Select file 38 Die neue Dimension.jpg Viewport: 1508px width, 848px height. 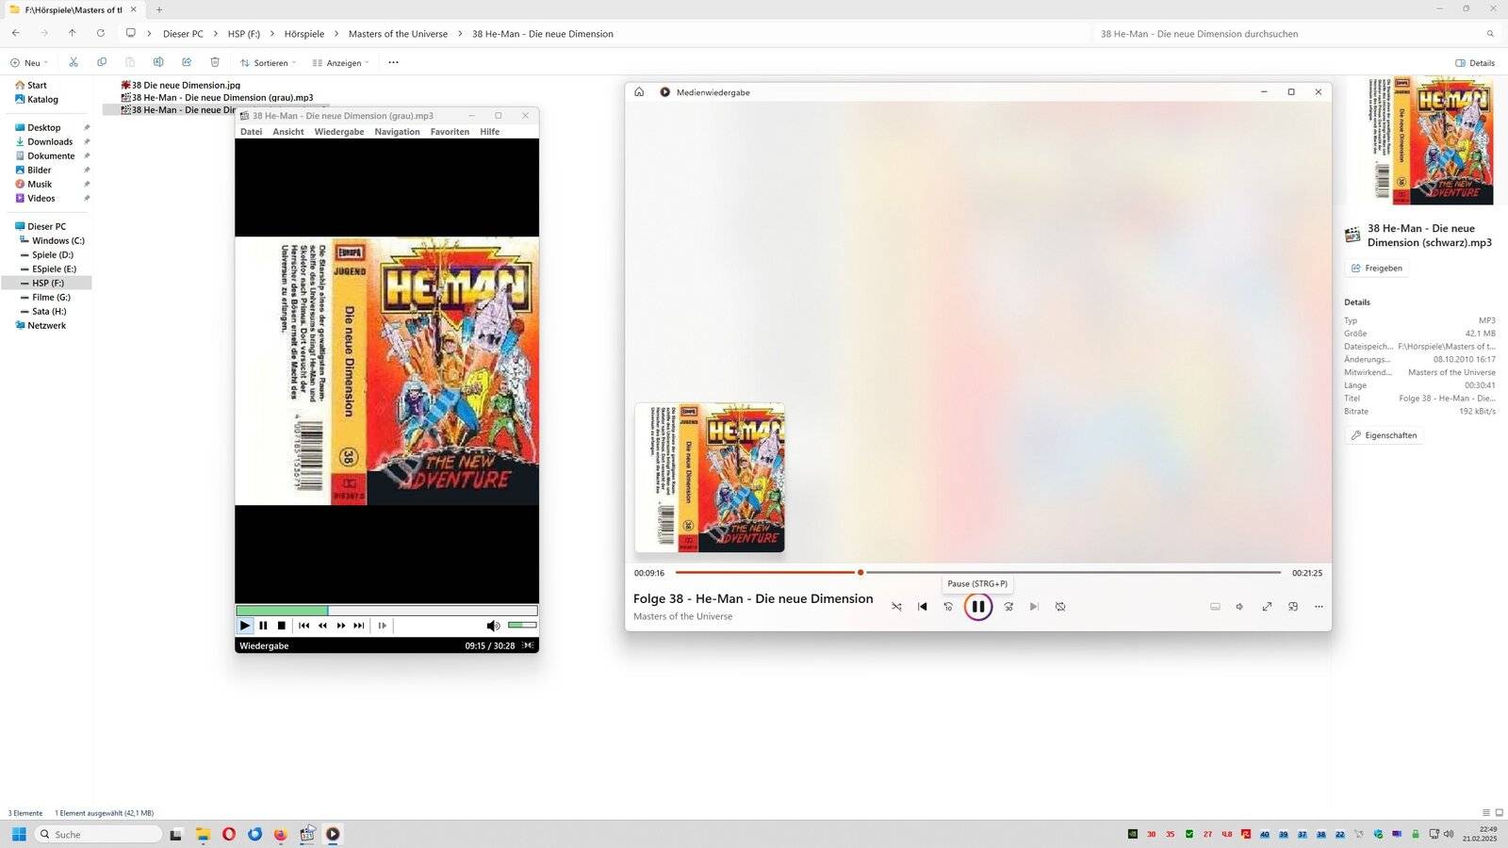(x=186, y=85)
